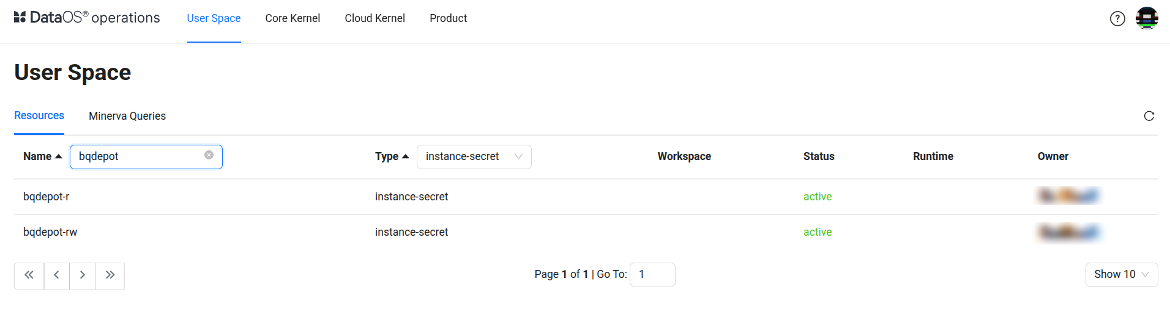The height and width of the screenshot is (317, 1170).
Task: Toggle sort order on Name column
Action: [x=42, y=157]
